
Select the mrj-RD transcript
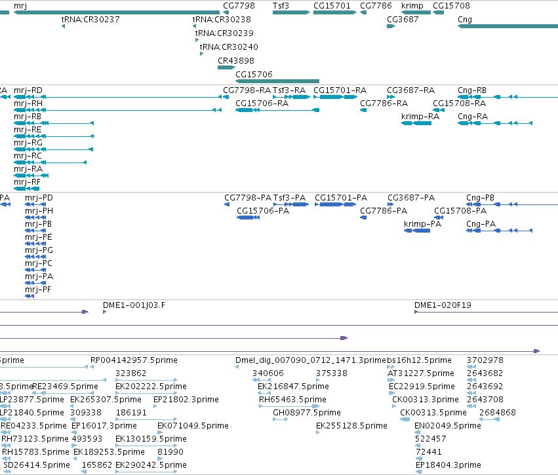117,97
